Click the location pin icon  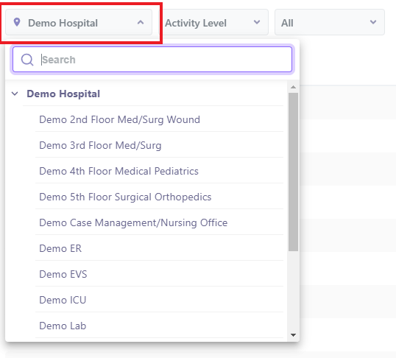coord(17,22)
